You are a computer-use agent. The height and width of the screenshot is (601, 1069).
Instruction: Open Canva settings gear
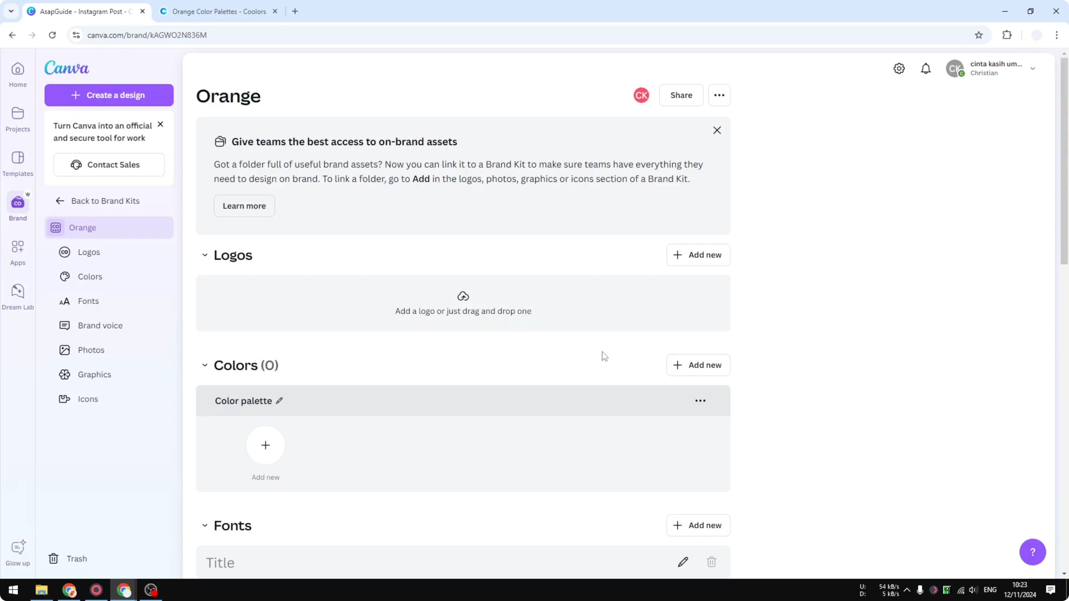(899, 69)
